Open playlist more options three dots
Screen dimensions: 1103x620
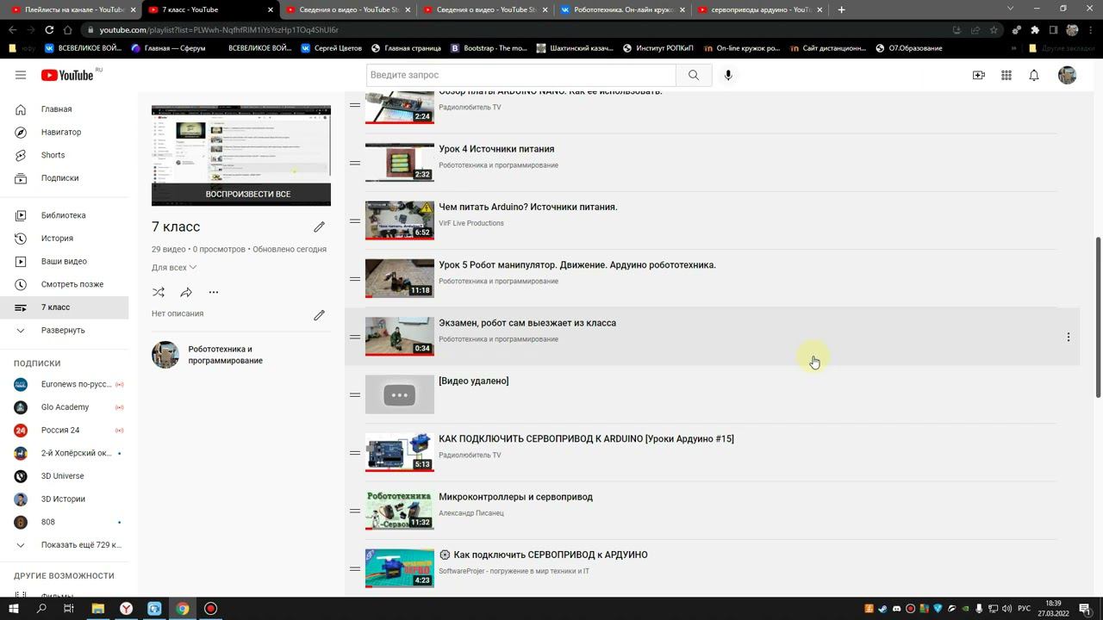click(214, 292)
